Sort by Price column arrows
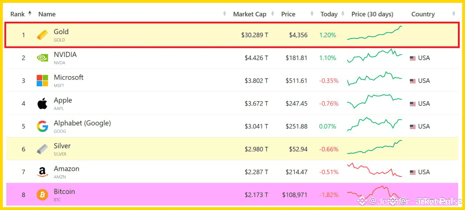Image resolution: width=465 pixels, height=210 pixels. click(312, 14)
